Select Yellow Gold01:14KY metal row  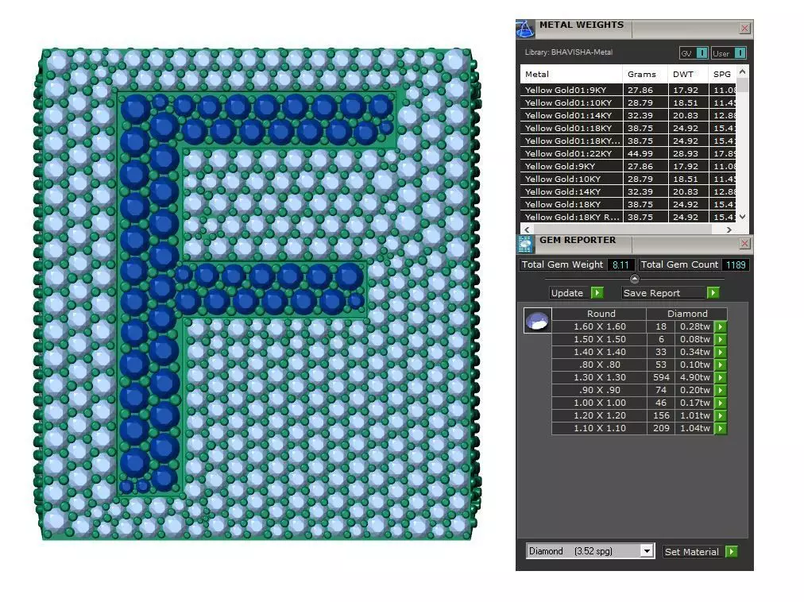point(628,116)
